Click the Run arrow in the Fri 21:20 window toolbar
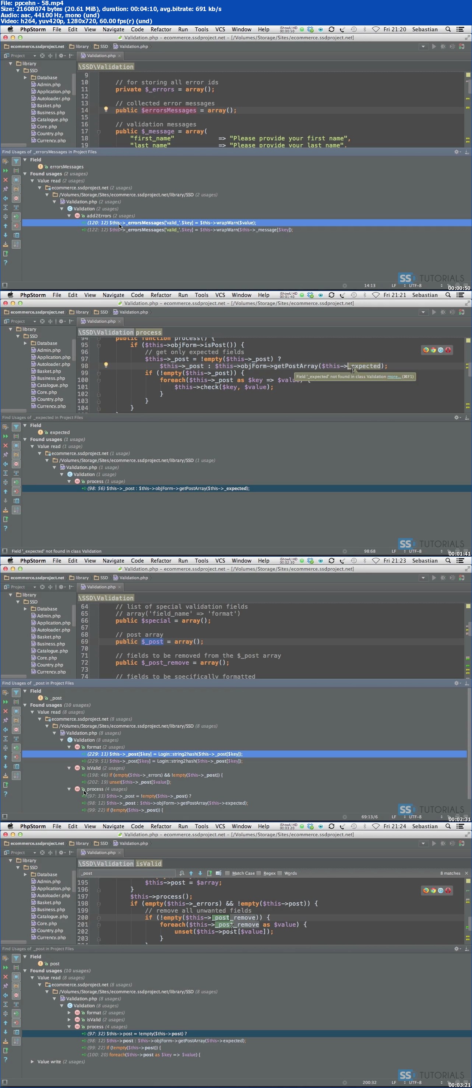Viewport: 472px width, 1088px height. pos(434,46)
